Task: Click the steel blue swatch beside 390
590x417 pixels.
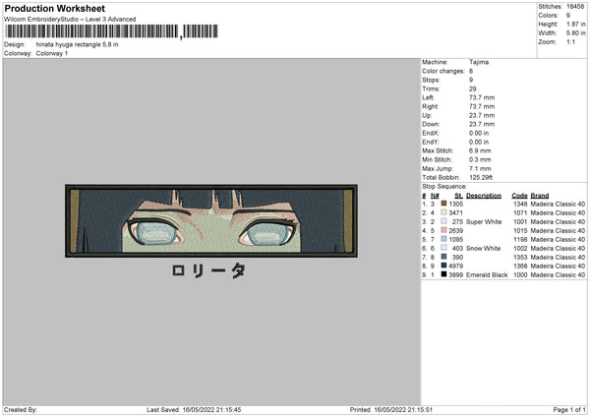Action: (x=443, y=257)
